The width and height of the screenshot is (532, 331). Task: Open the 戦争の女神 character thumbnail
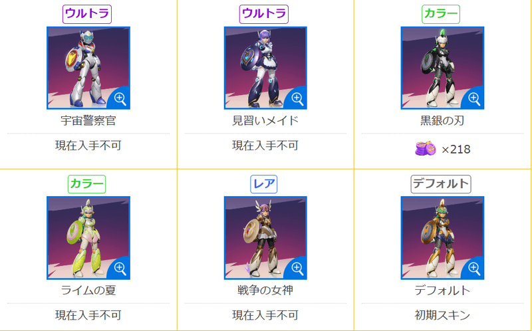265,238
